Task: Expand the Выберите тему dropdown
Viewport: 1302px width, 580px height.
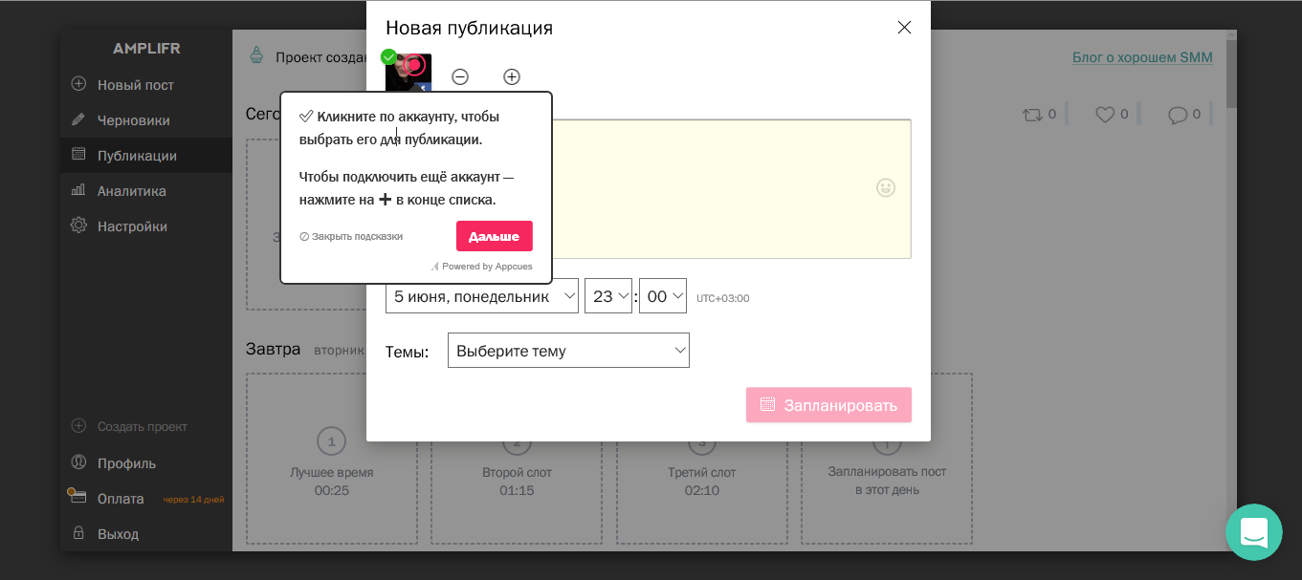Action: pos(568,351)
